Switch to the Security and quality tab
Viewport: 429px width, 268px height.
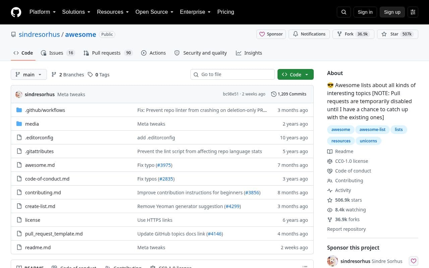tap(200, 53)
